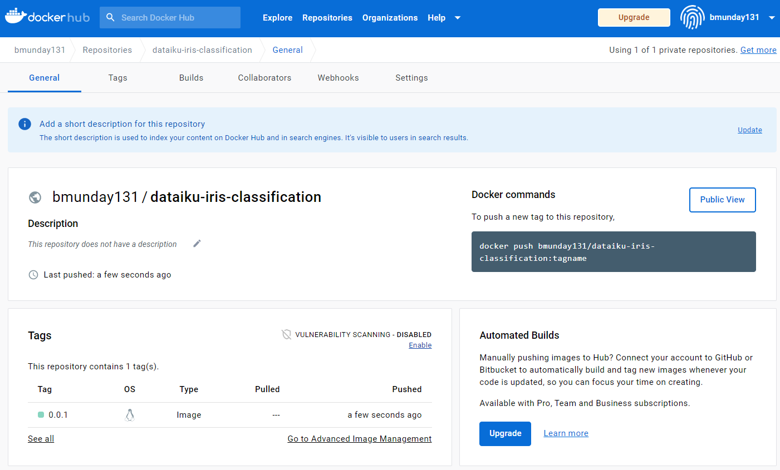
Task: Click the Pulled column header
Action: 267,389
